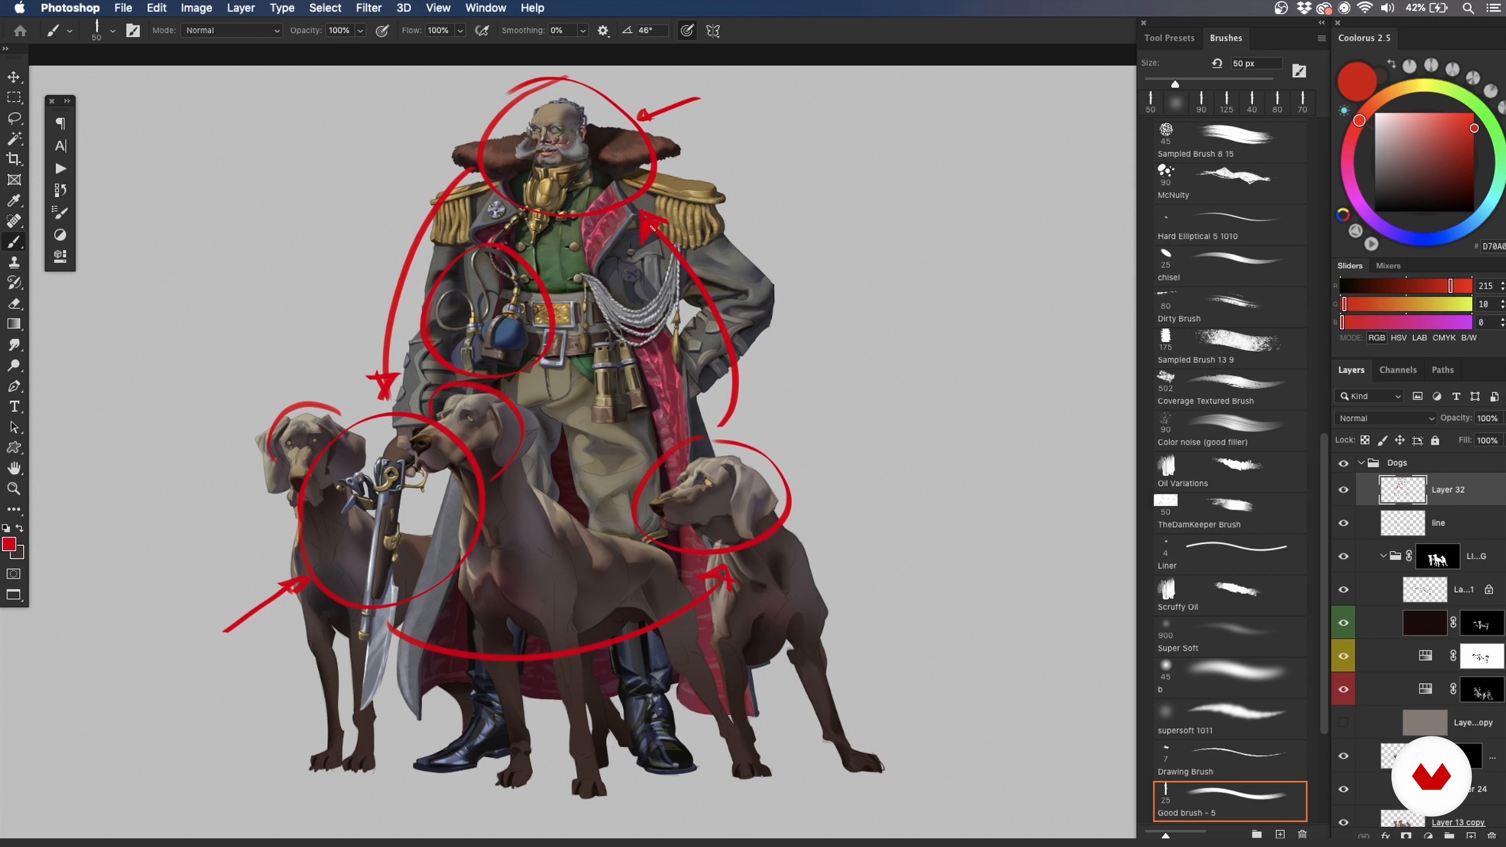Show the hidden Laye...opy layer

click(1344, 722)
